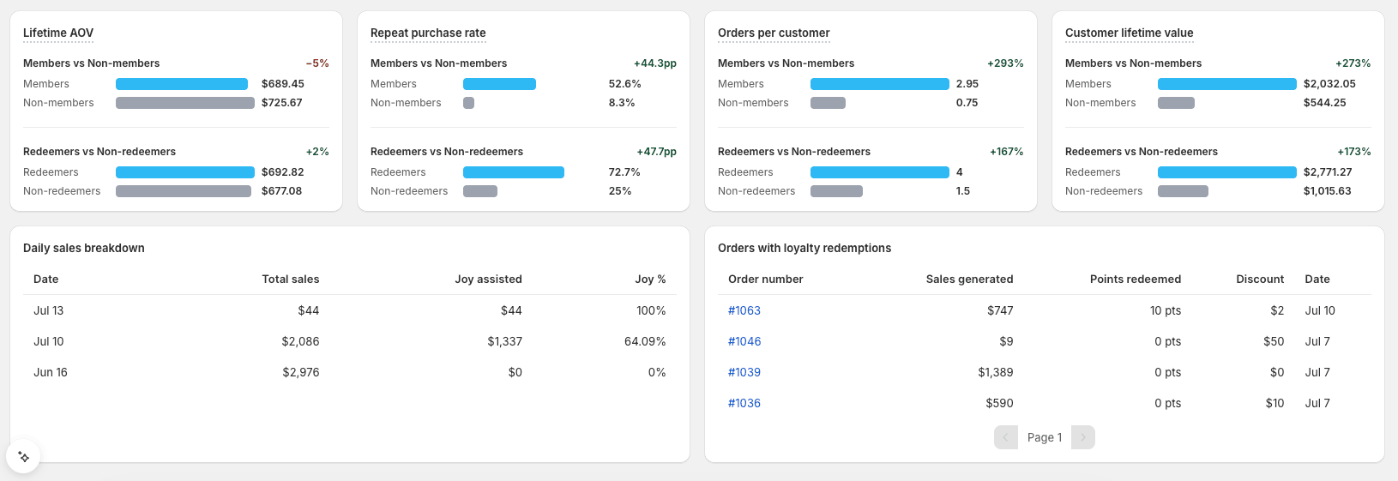The height and width of the screenshot is (481, 1398).
Task: Click the $689.45 Members AOV value
Action: coord(283,84)
